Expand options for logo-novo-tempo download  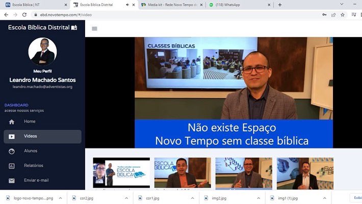pos(60,198)
